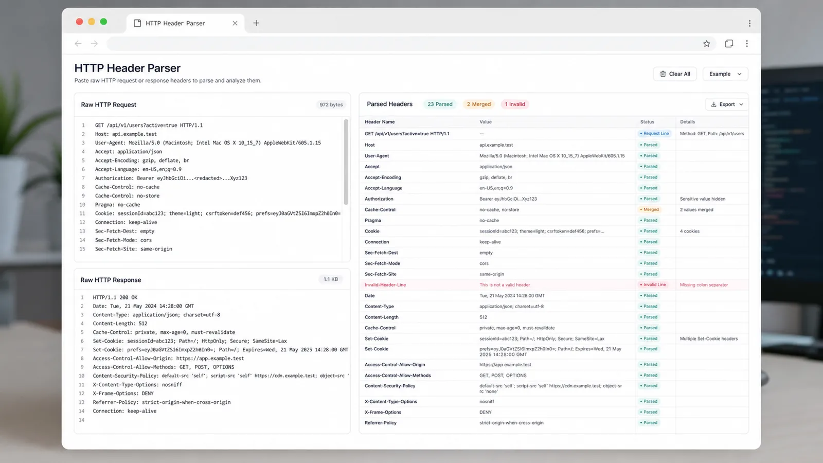Click the 'same-origin' value cell
This screenshot has width=823, height=463.
[492, 274]
